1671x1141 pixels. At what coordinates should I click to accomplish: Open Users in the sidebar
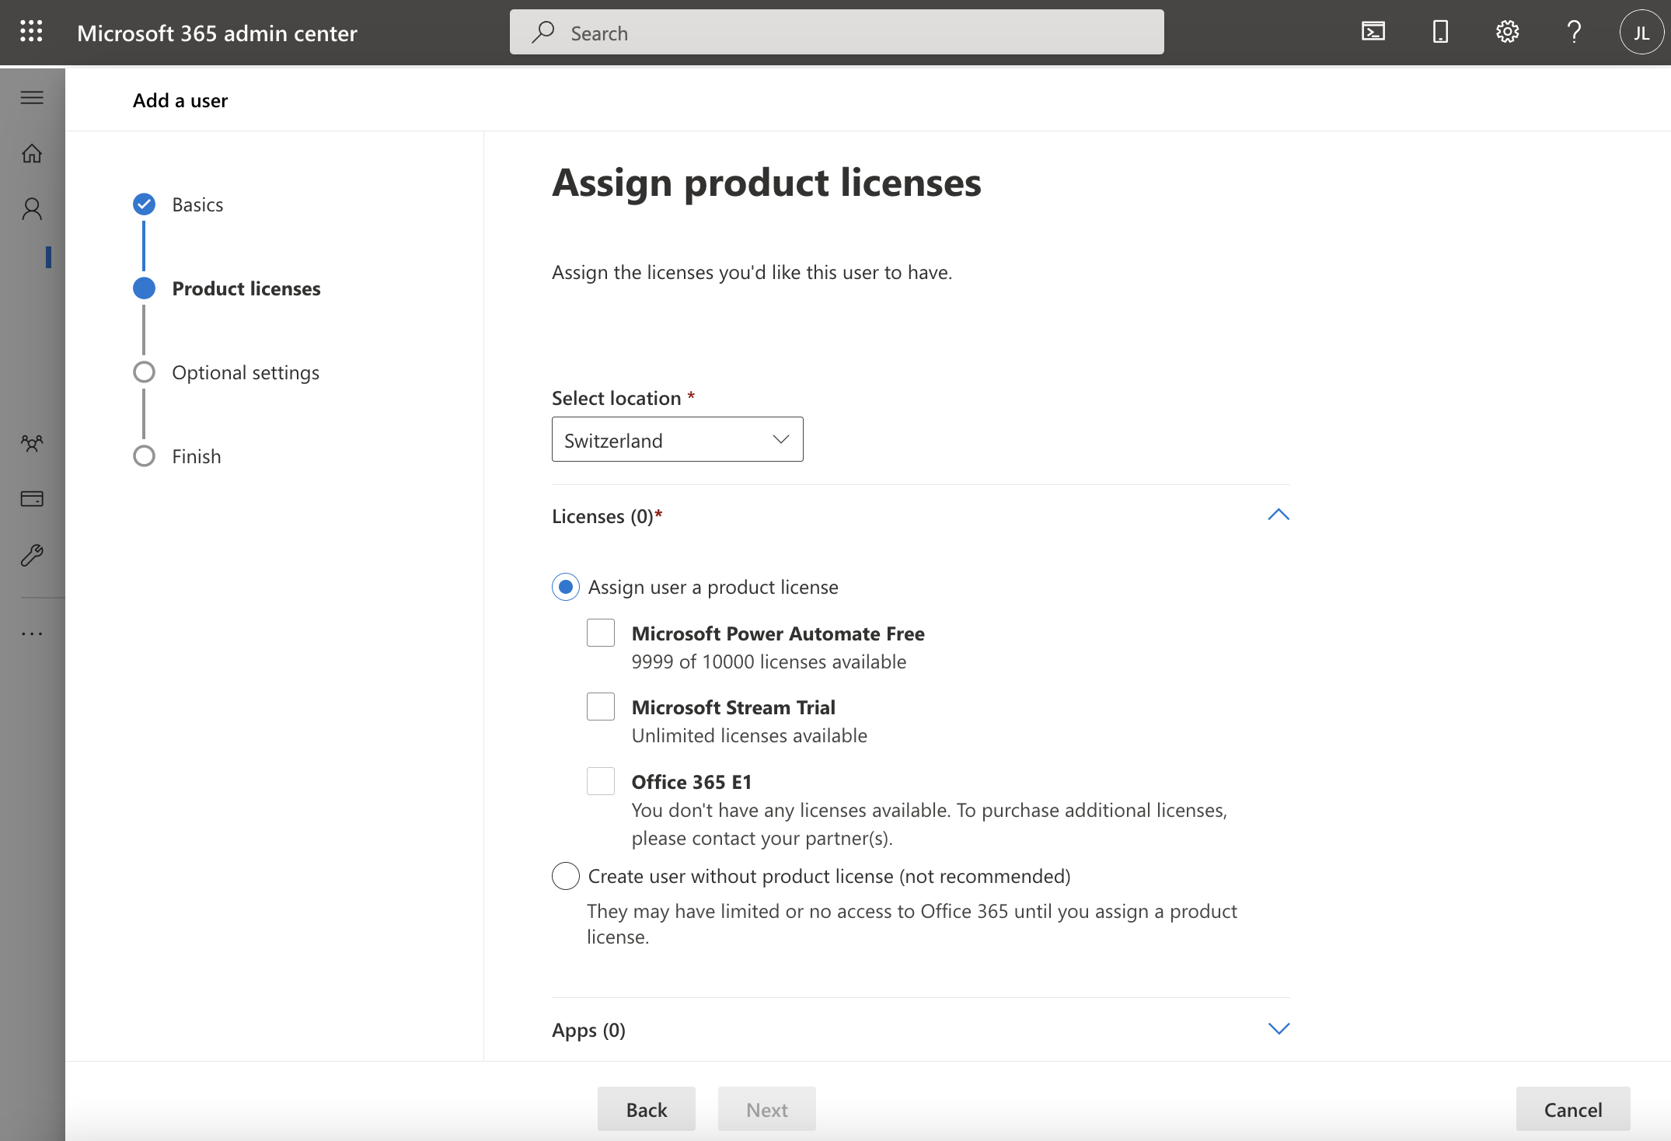(x=32, y=209)
